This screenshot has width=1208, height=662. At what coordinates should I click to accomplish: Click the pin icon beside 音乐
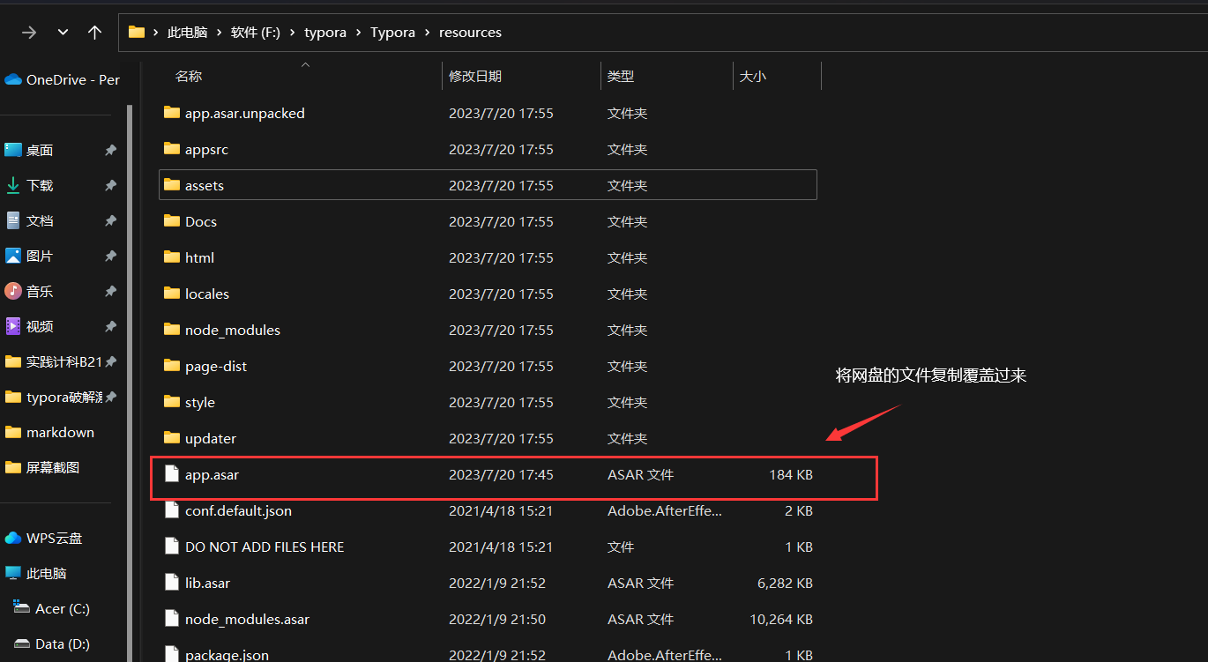coord(110,291)
